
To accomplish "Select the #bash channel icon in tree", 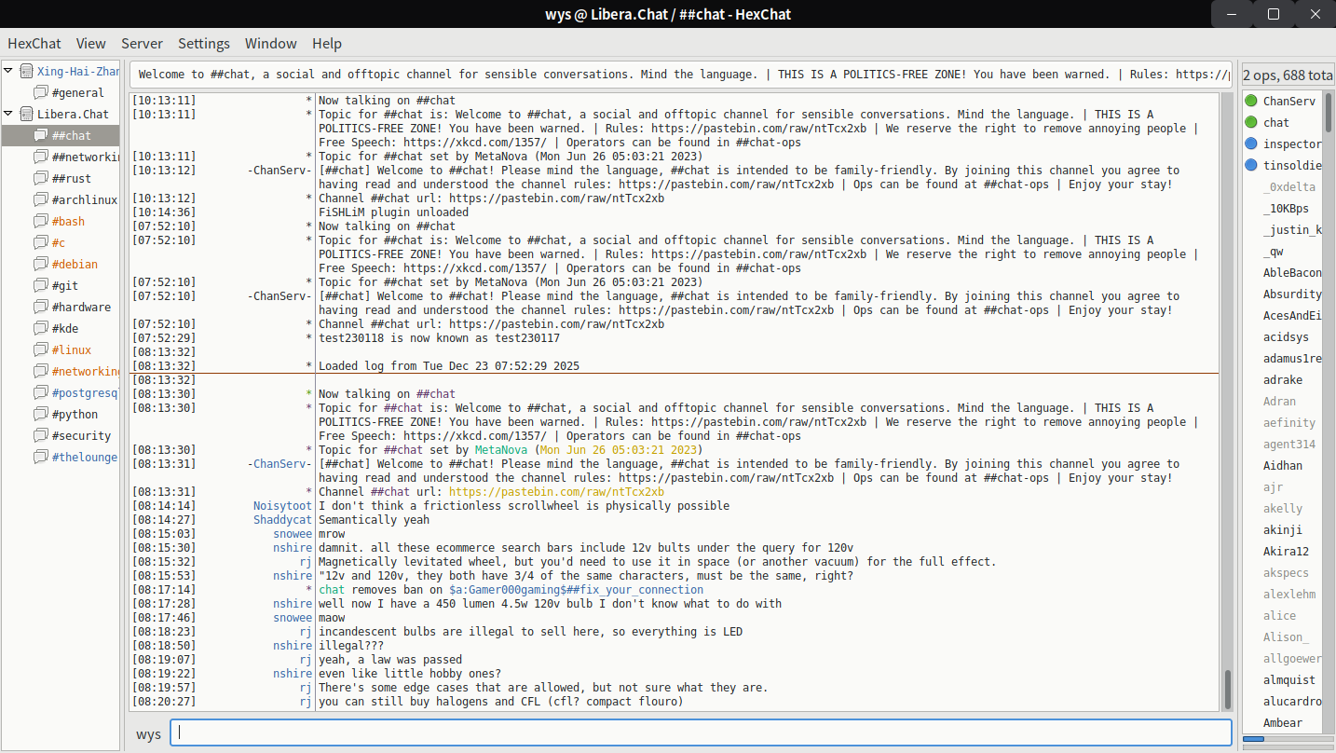I will (x=41, y=221).
